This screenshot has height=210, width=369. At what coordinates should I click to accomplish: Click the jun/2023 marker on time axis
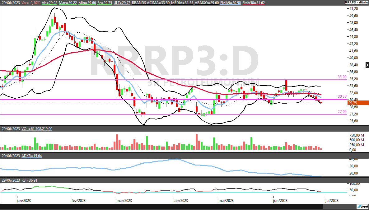click(280, 201)
